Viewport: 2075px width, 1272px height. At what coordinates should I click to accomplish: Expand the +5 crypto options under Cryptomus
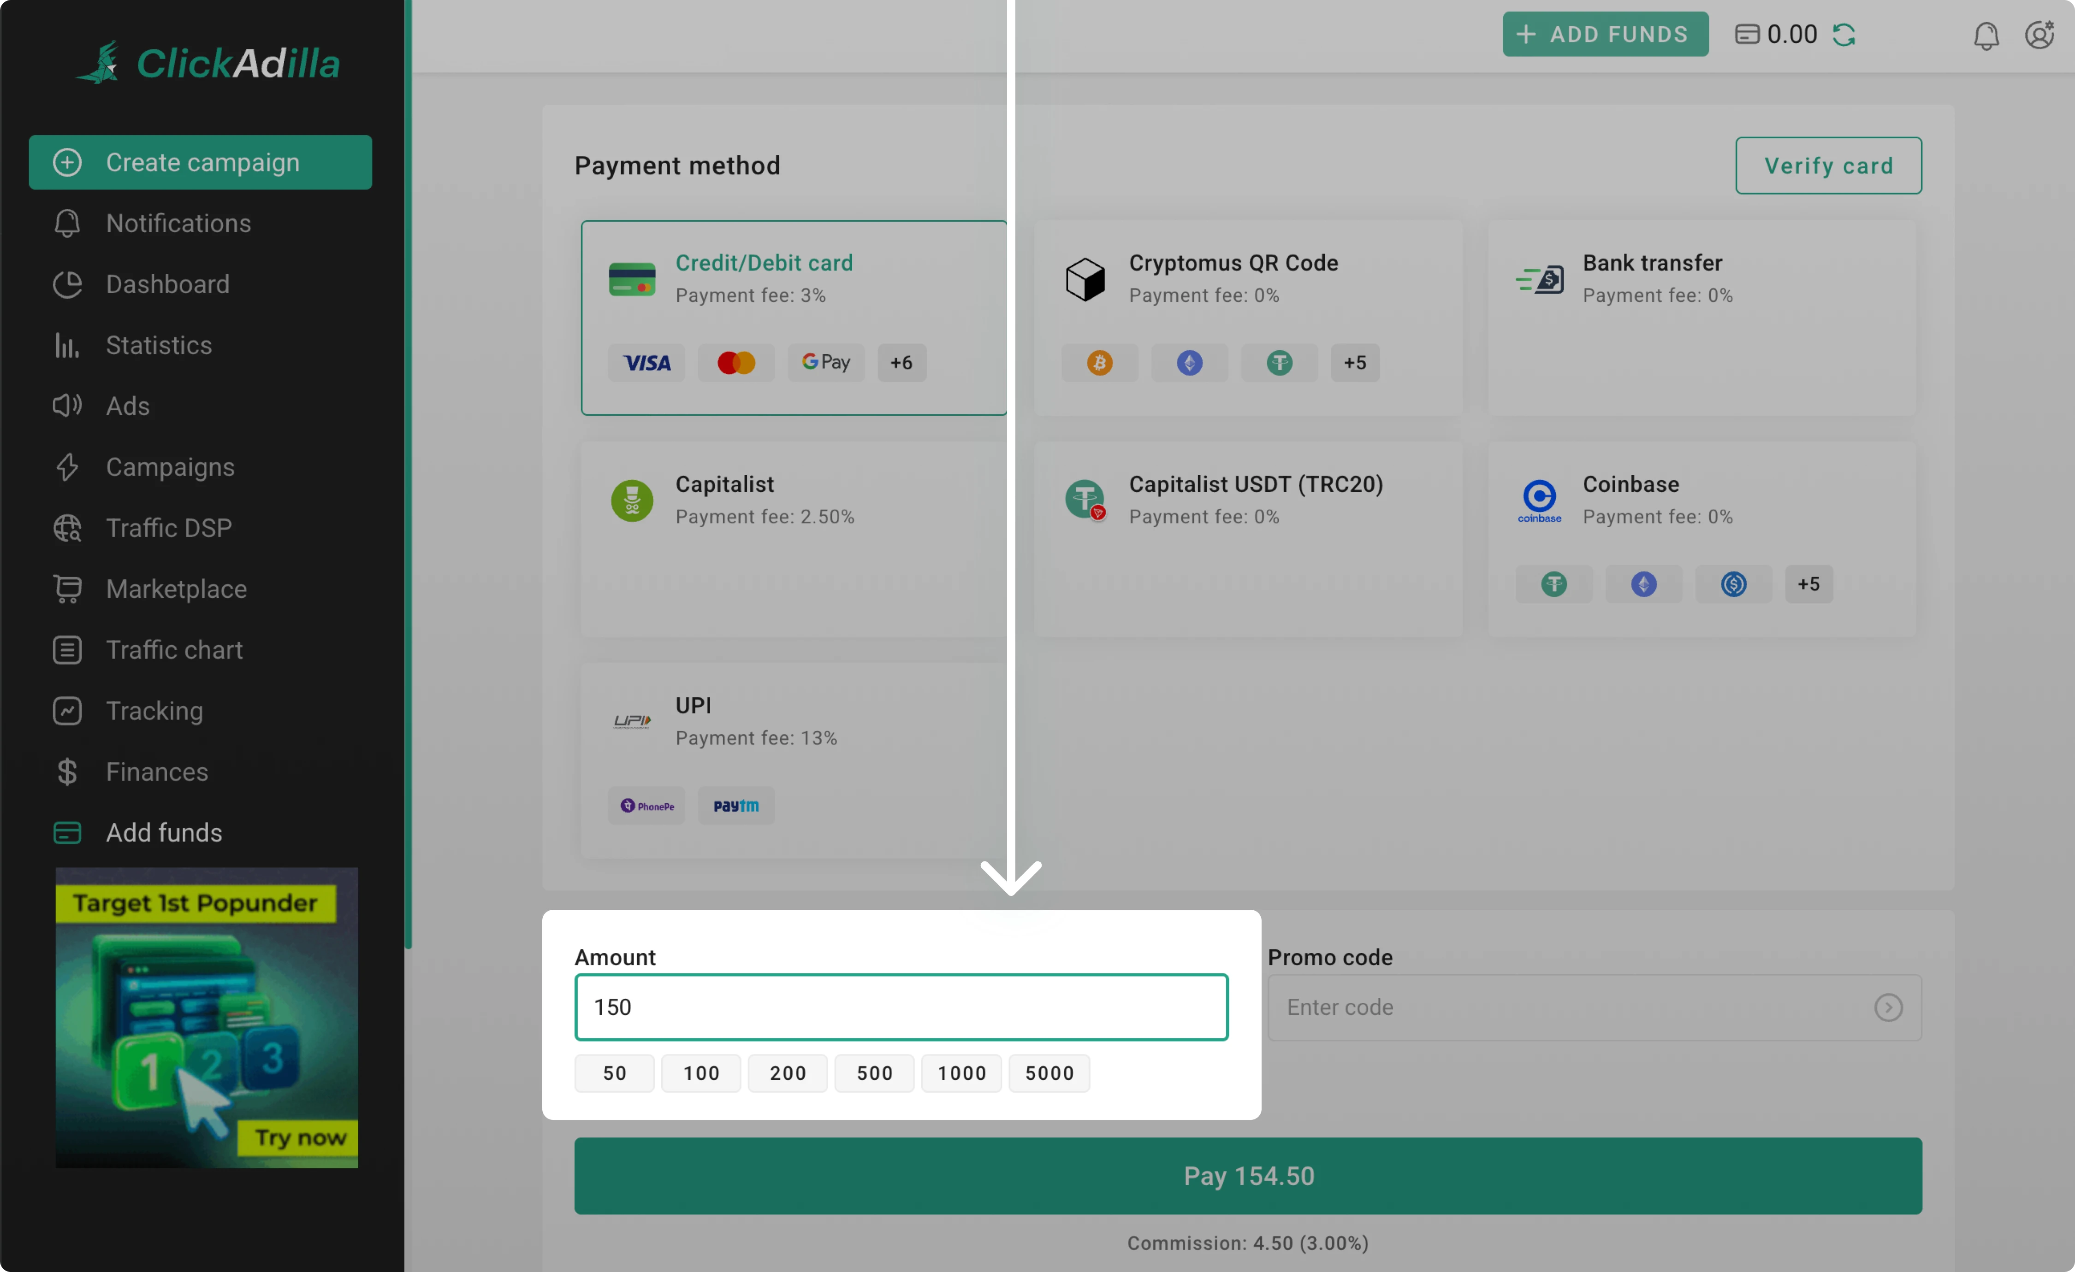click(x=1355, y=362)
